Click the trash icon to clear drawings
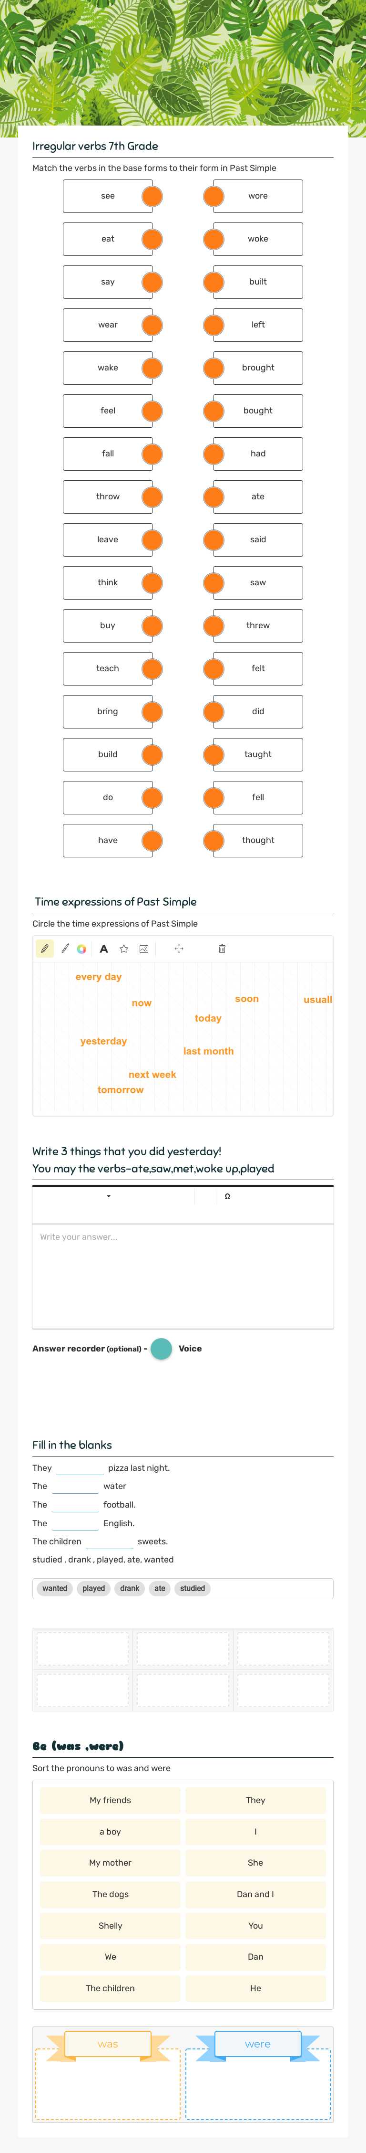 point(224,949)
